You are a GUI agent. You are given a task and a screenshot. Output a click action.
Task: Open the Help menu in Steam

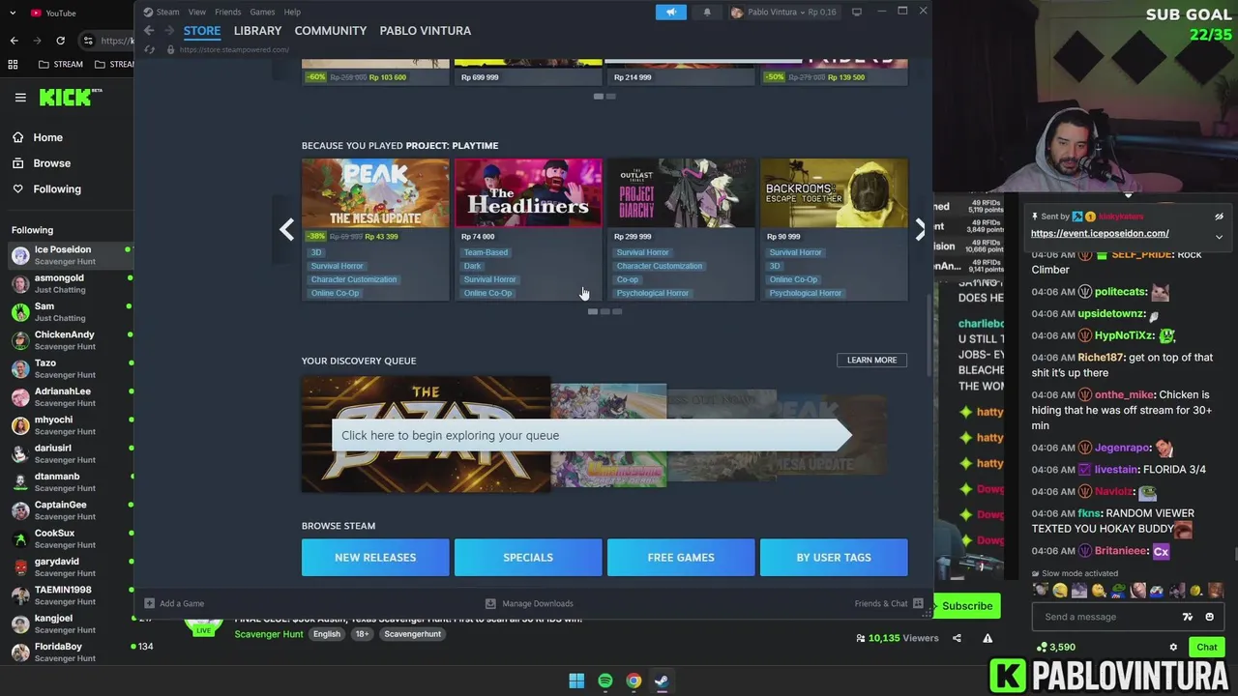click(292, 12)
